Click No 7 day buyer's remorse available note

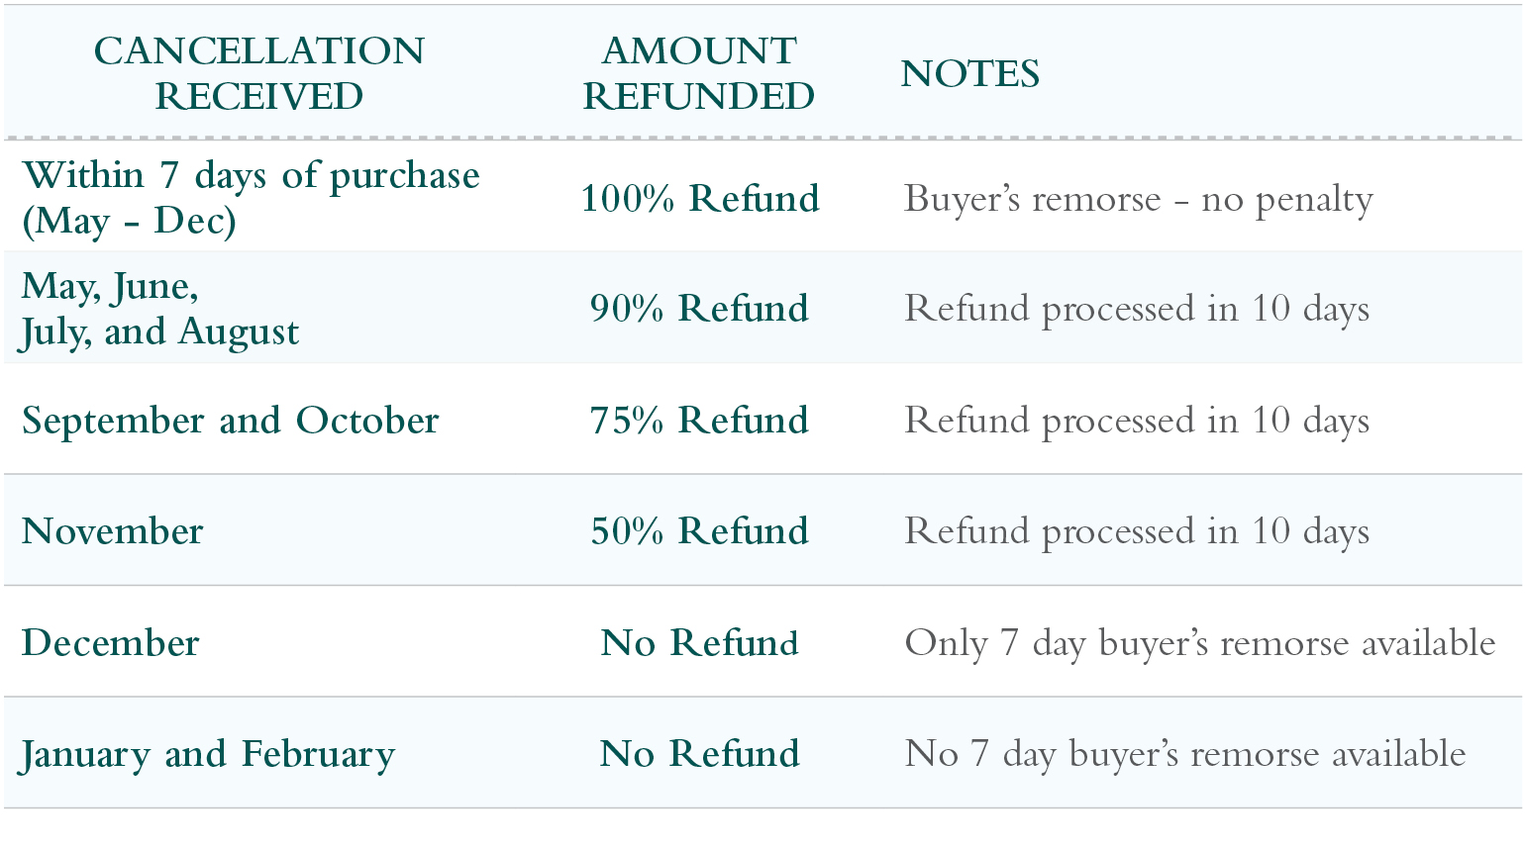pos(1185,755)
